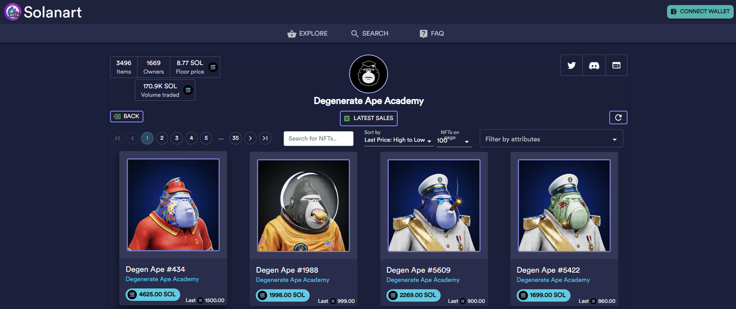736x309 pixels.
Task: Click the 1699.00 SOL price badge
Action: click(544, 295)
